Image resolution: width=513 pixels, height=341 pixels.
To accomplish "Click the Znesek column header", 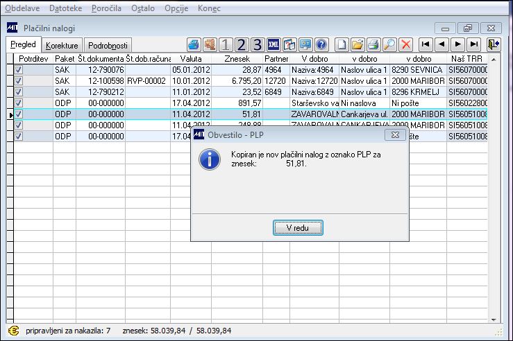I will (237, 59).
